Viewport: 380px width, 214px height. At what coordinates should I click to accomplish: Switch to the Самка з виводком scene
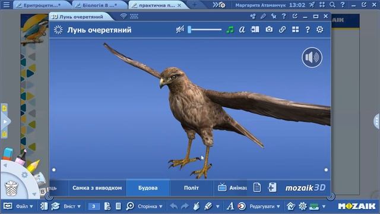coord(97,188)
